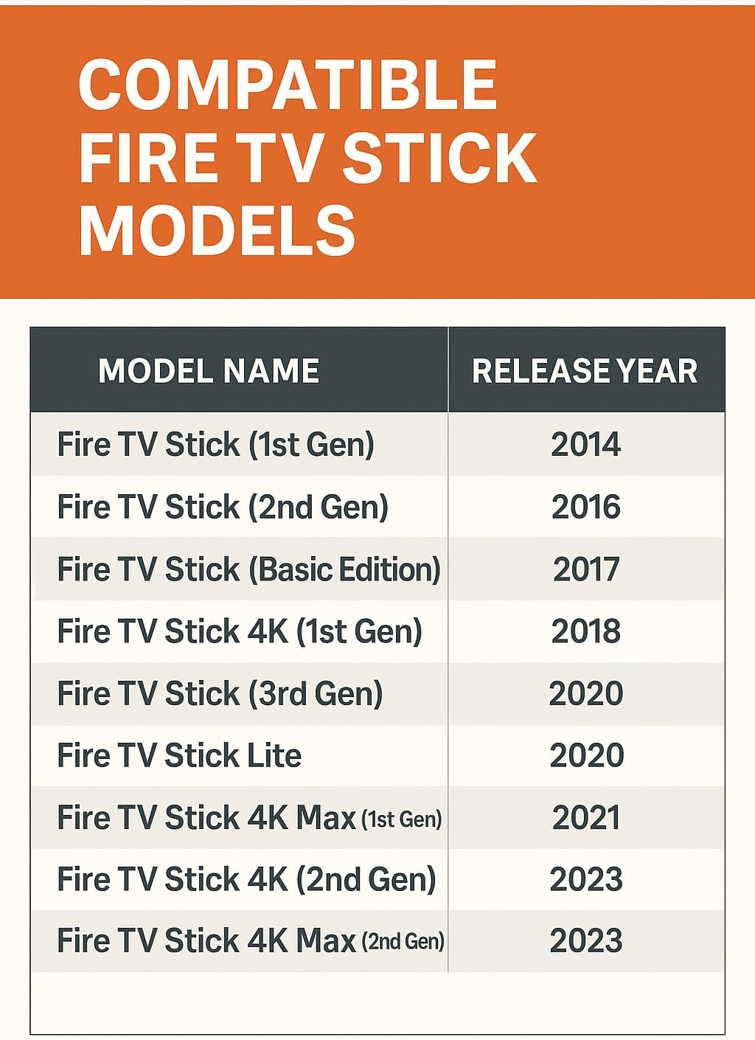Viewport: 755px width, 1040px height.
Task: Select the RELEASE YEAR column header
Action: [x=585, y=371]
